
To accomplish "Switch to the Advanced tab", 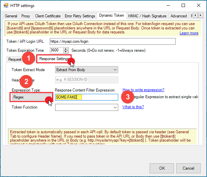I will (x=179, y=16).
